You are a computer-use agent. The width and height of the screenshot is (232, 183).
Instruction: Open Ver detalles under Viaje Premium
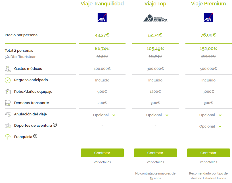coord(208,162)
